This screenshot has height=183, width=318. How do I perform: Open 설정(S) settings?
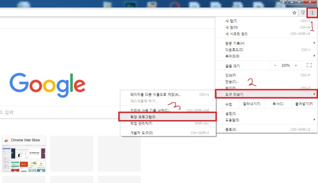(x=266, y=114)
